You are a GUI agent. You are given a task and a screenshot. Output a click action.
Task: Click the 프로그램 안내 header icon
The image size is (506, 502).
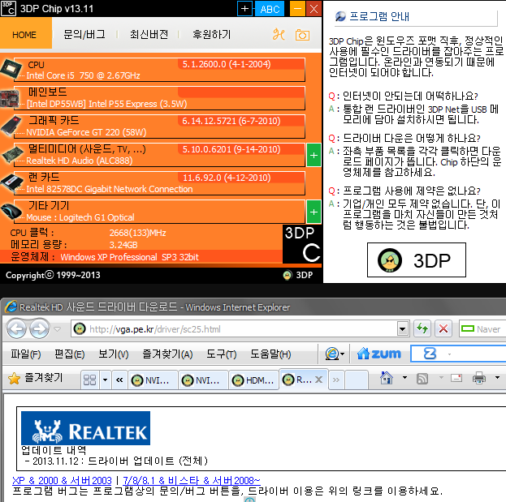pyautogui.click(x=340, y=16)
